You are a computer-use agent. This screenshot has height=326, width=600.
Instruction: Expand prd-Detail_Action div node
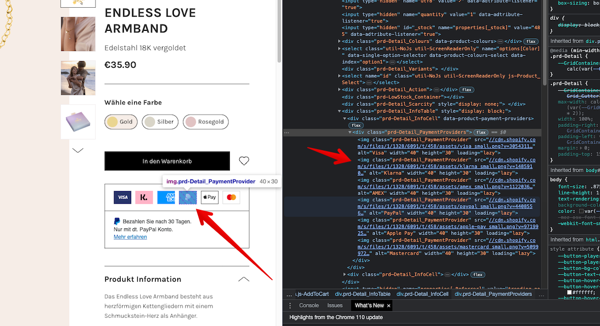pos(339,89)
